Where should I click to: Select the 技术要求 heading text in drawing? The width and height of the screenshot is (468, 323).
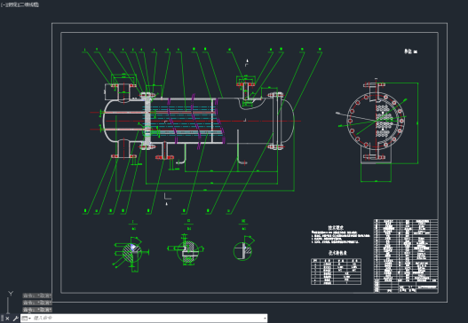(336, 227)
